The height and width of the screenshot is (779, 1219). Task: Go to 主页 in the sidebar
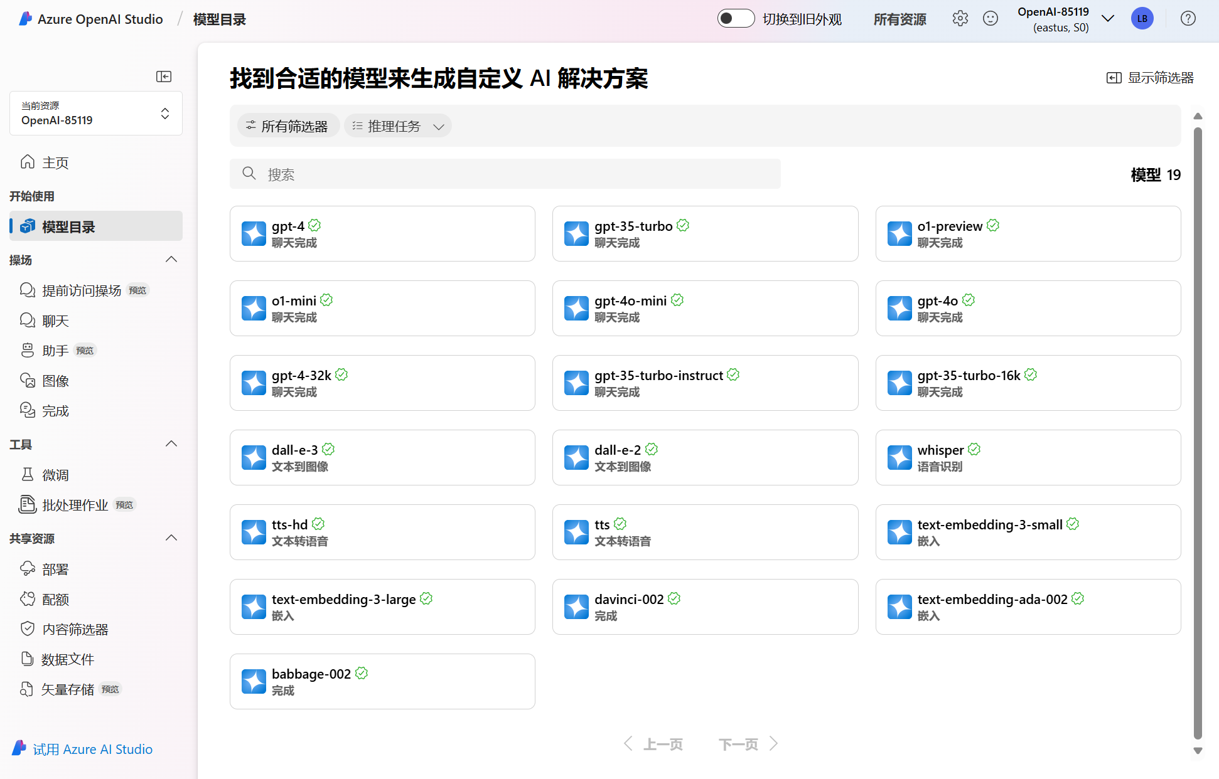(x=96, y=162)
